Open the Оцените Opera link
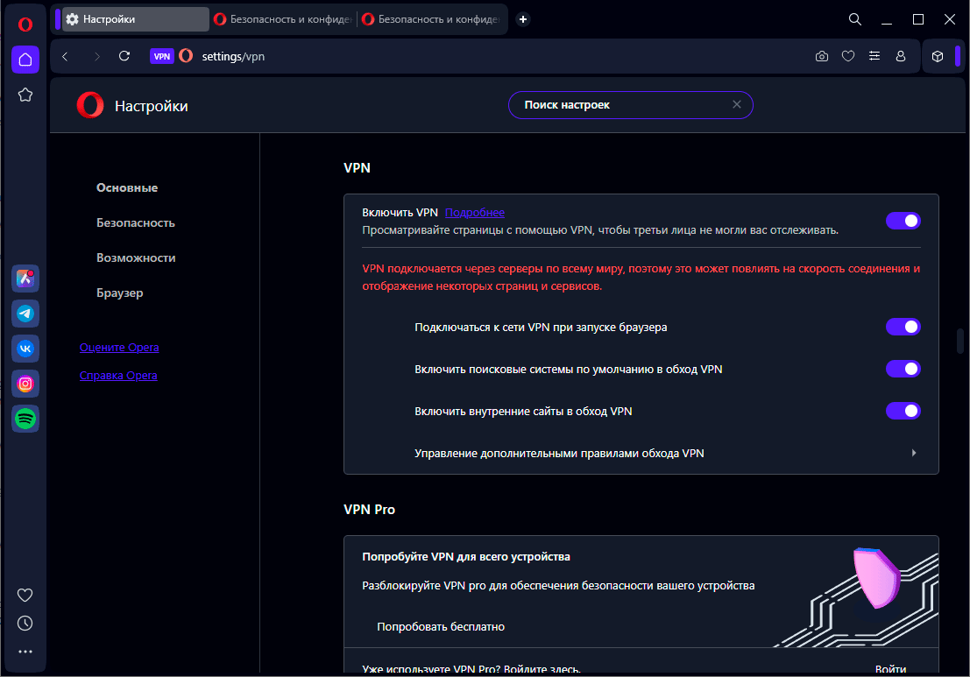 (x=119, y=348)
